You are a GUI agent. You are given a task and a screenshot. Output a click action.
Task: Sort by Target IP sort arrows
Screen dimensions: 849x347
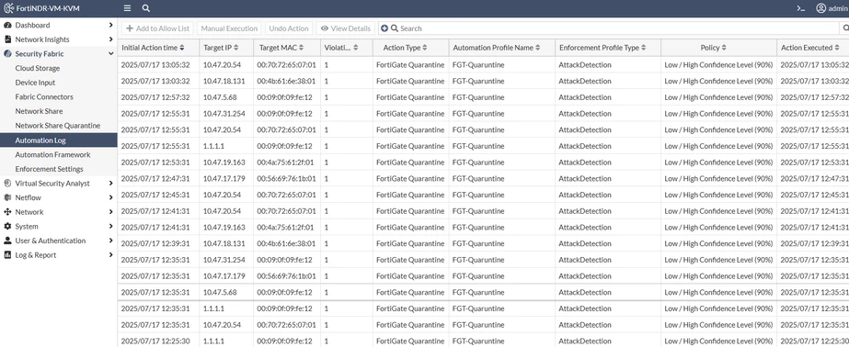(x=236, y=48)
